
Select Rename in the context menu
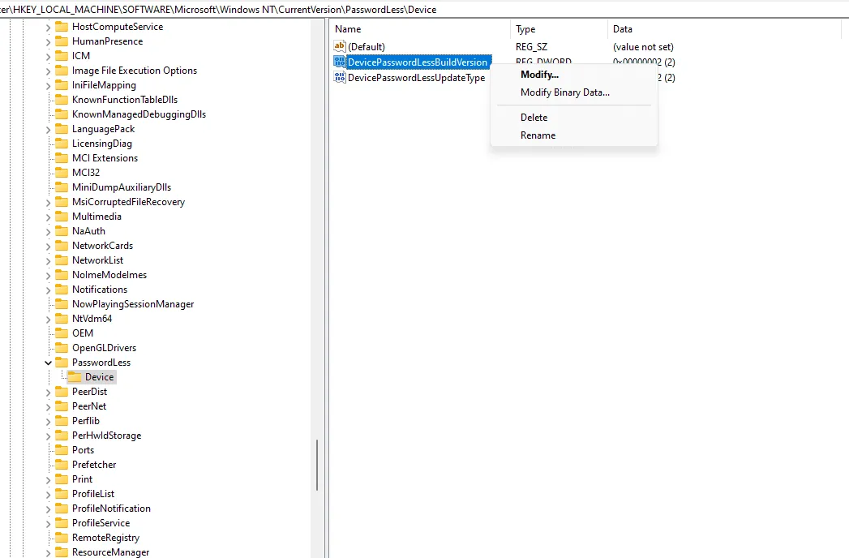538,135
